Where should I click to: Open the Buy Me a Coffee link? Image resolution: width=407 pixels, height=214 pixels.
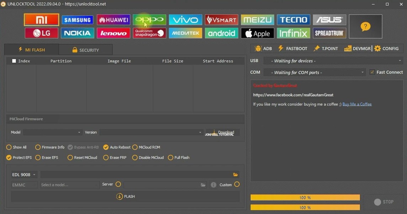coord(357,104)
